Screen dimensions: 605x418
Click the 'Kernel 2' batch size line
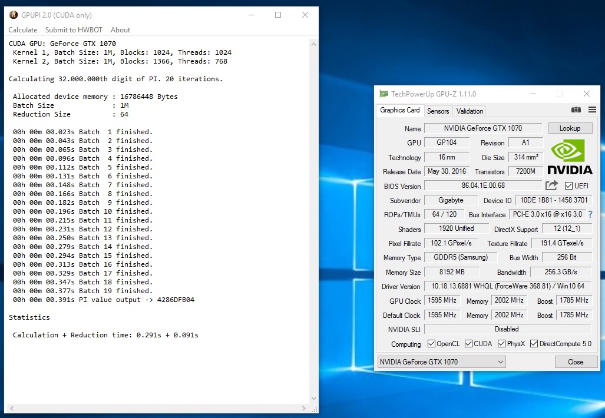[x=120, y=61]
